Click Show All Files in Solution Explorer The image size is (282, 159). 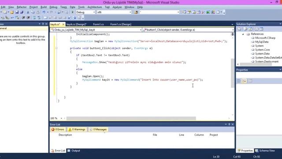tap(245, 29)
